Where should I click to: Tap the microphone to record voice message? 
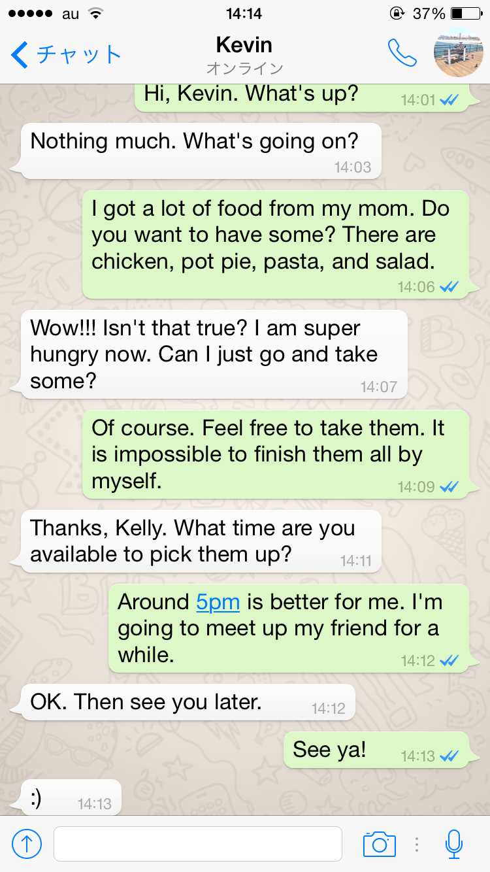[453, 844]
